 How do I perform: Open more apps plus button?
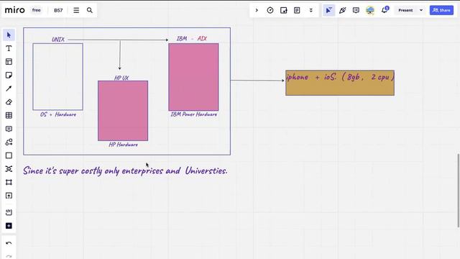click(9, 226)
